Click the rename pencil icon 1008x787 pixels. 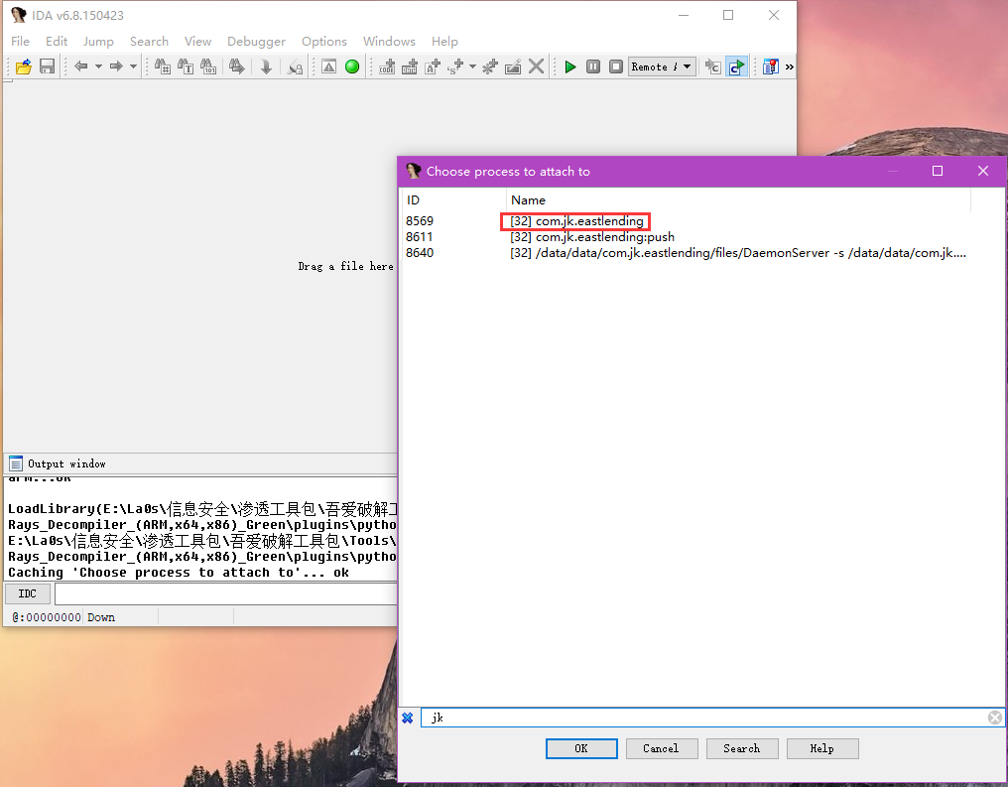coord(513,66)
